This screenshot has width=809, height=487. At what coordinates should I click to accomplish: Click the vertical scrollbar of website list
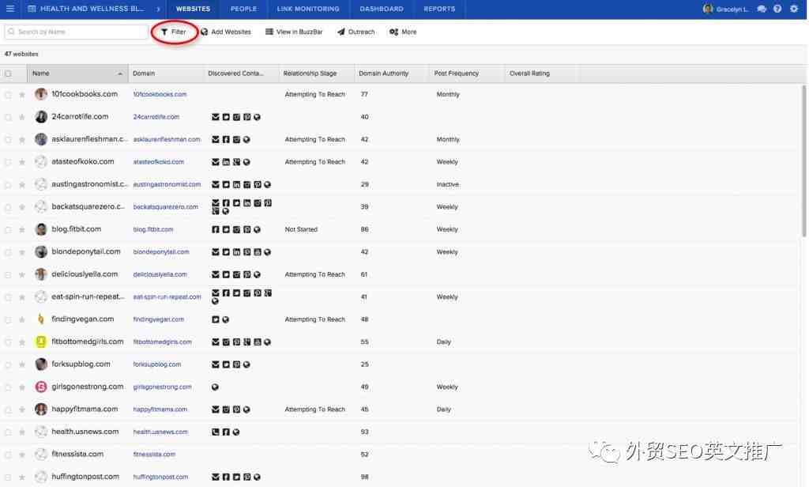pyautogui.click(x=803, y=160)
